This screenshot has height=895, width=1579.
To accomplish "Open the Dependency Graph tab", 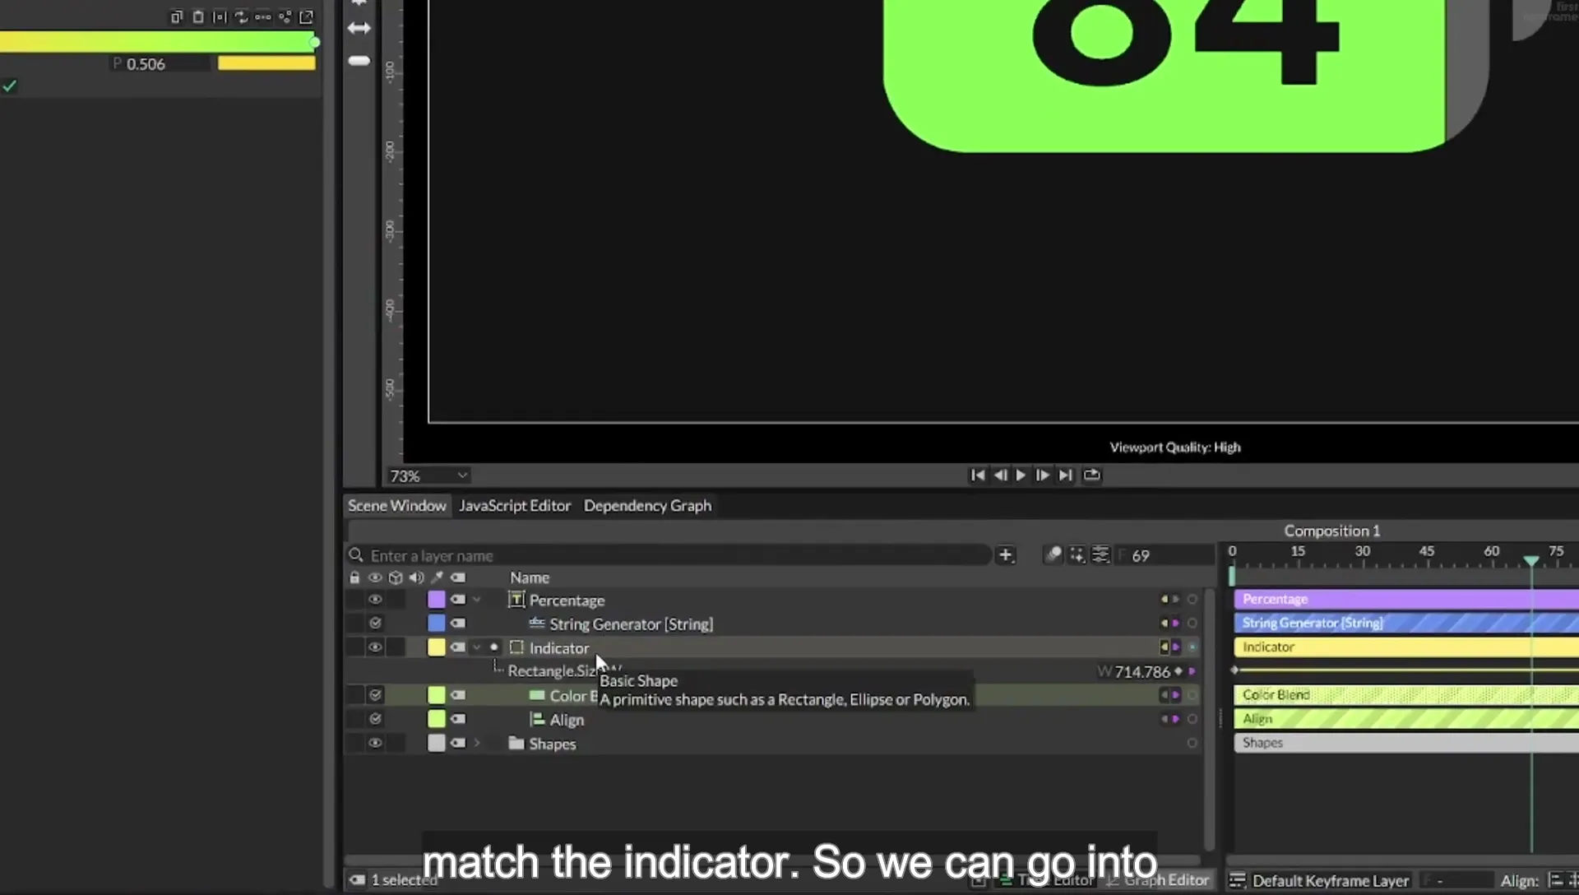I will (x=647, y=506).
